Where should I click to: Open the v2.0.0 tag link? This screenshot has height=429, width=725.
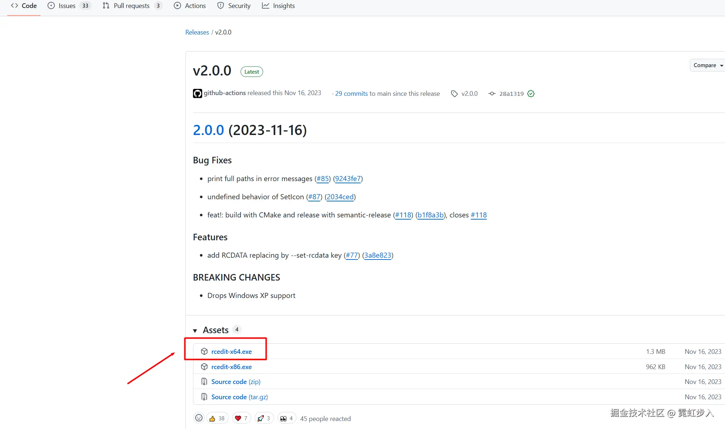point(470,94)
